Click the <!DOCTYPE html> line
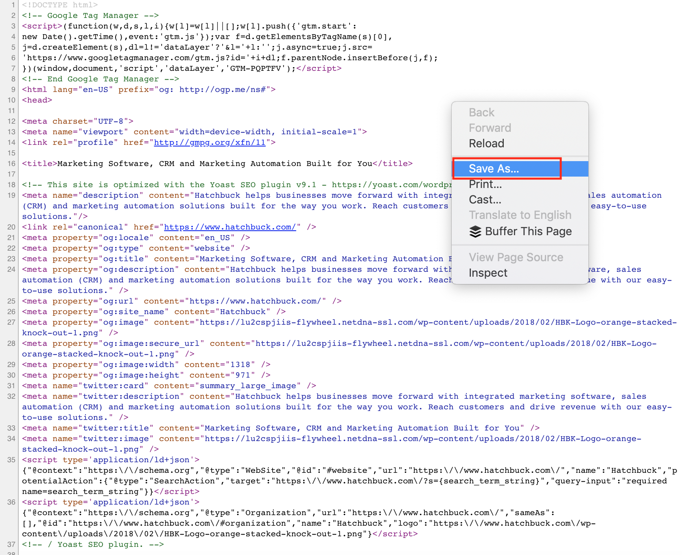Image resolution: width=682 pixels, height=555 pixels. point(60,5)
